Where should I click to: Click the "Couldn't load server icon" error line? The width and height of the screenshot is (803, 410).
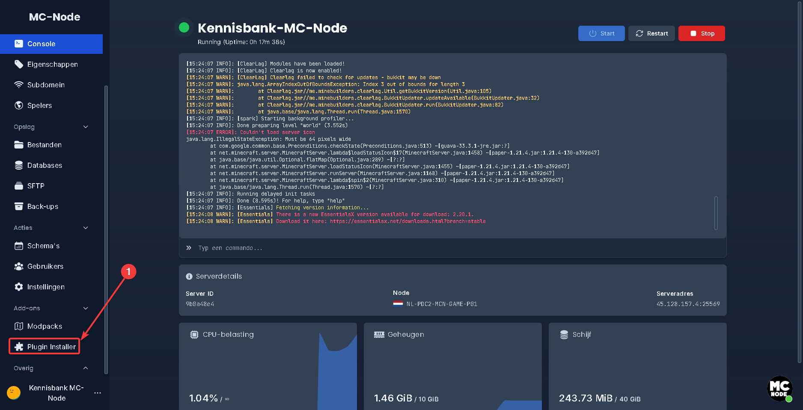pos(250,132)
